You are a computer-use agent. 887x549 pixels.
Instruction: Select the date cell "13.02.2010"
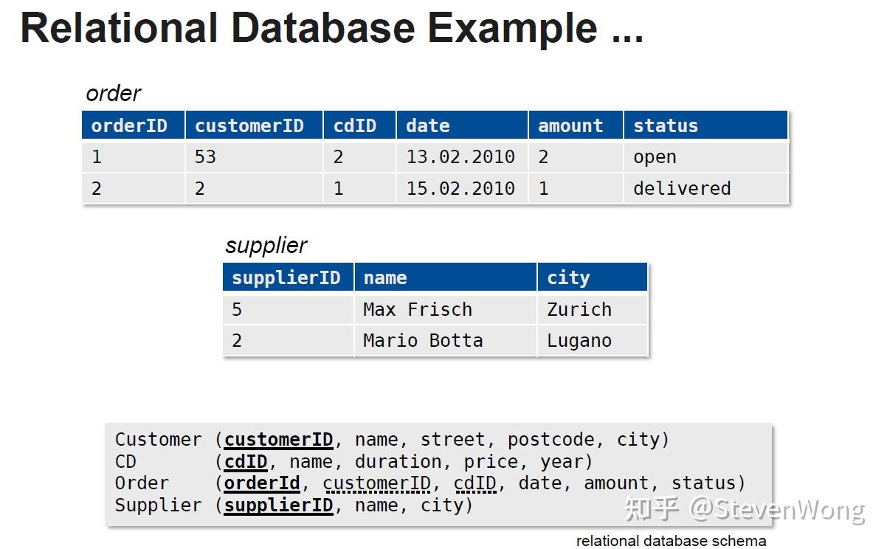460,156
